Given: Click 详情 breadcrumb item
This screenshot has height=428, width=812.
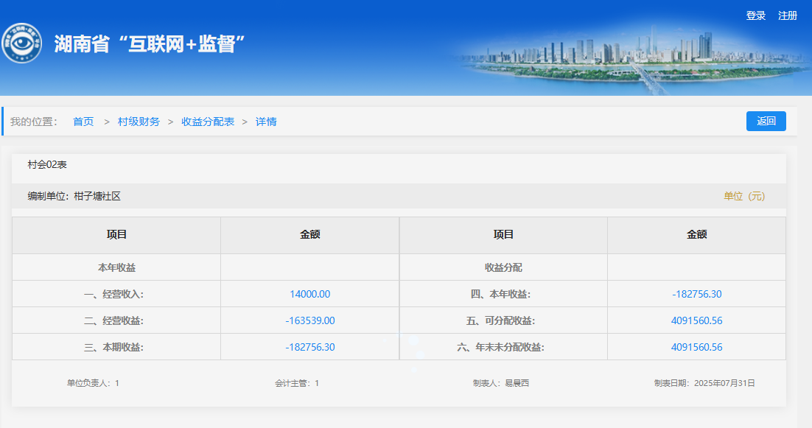Looking at the screenshot, I should (x=266, y=122).
